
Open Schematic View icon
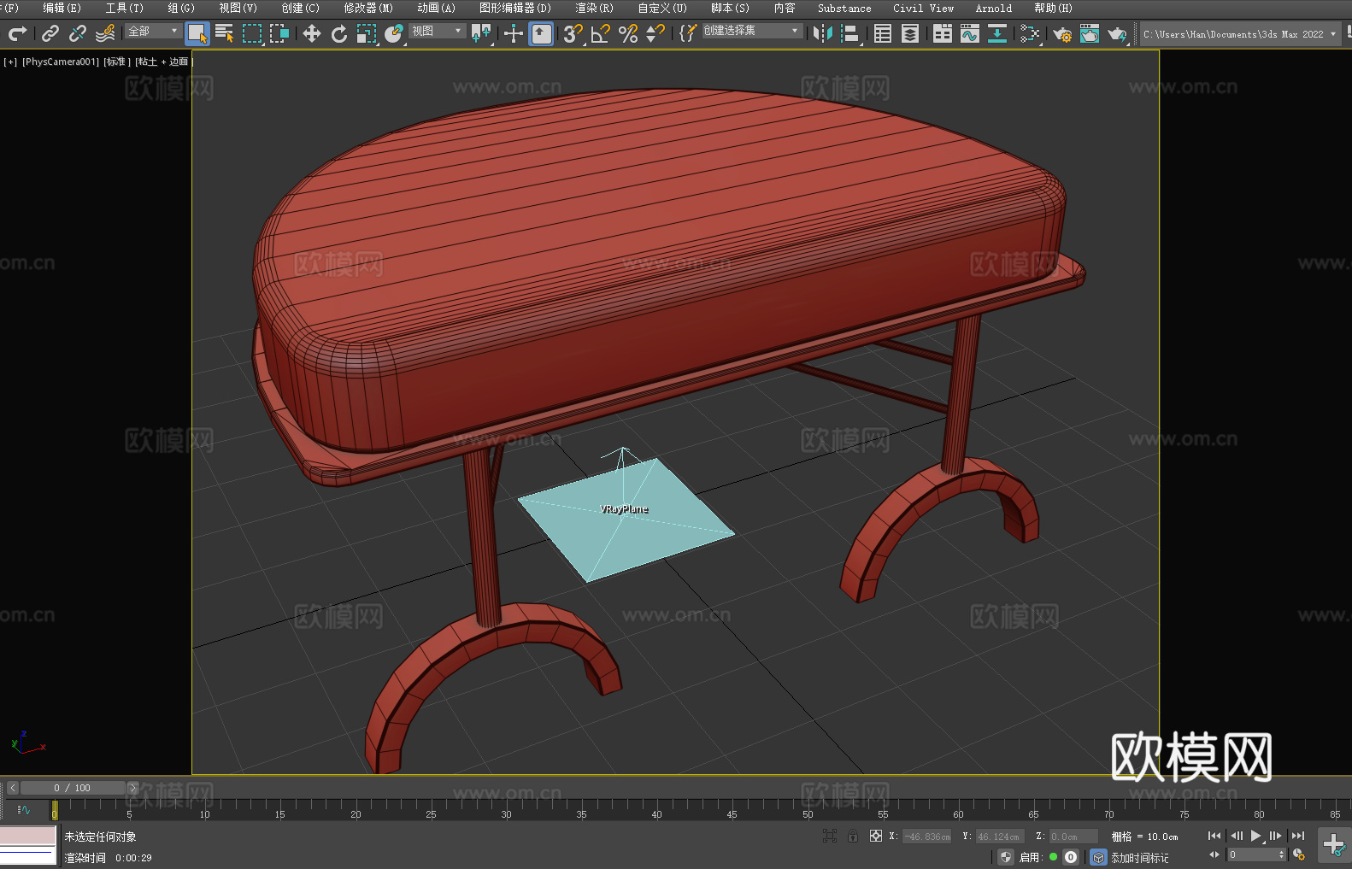(997, 33)
